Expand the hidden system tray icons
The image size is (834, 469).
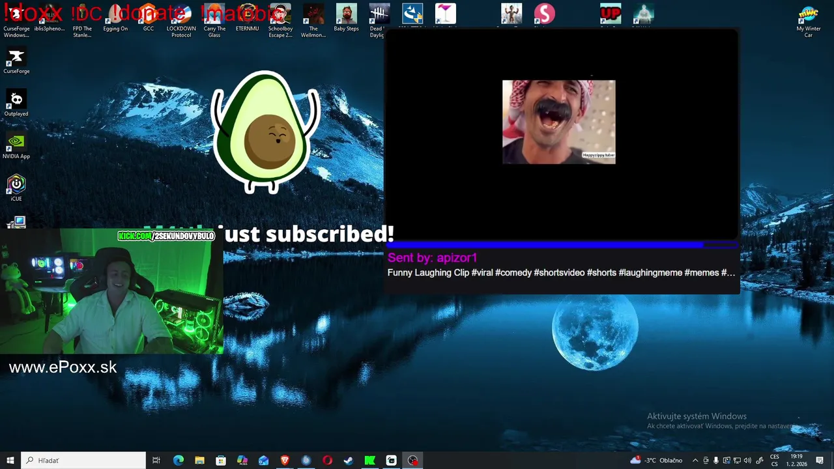coord(695,461)
